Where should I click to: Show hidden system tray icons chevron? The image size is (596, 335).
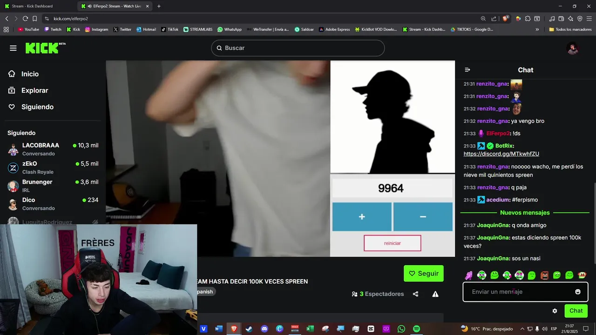tap(522, 329)
